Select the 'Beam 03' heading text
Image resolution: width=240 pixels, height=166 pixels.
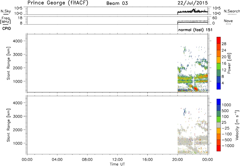117,3
